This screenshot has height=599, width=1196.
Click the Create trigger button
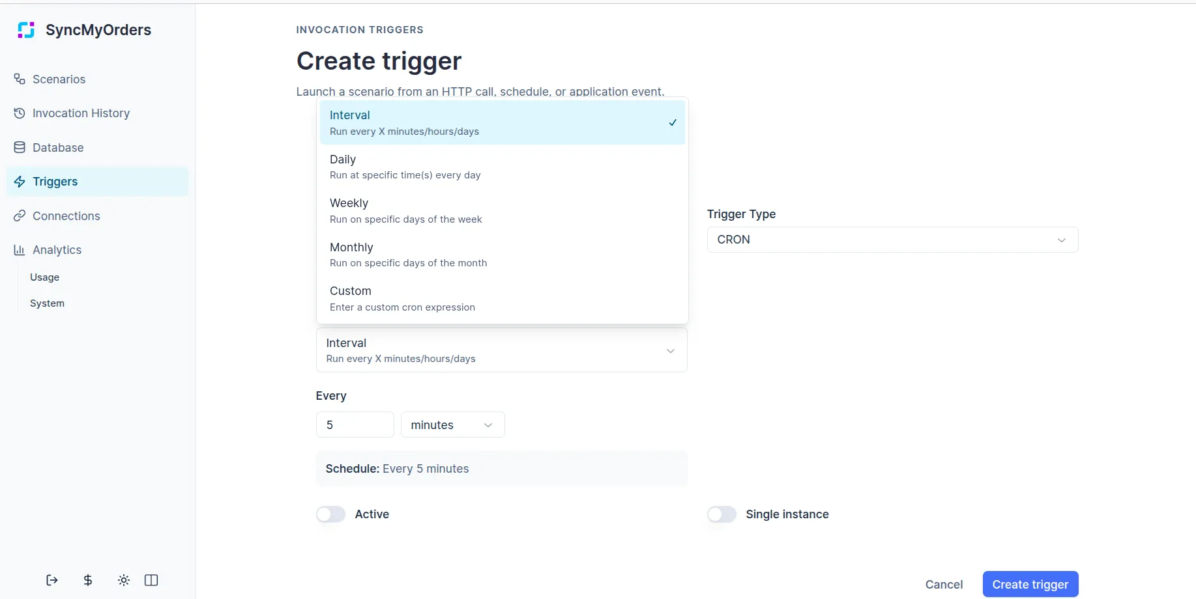click(1030, 584)
